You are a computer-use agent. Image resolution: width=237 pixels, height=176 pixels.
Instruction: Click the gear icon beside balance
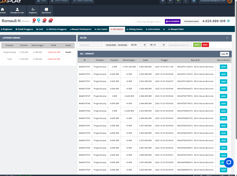coord(228,21)
